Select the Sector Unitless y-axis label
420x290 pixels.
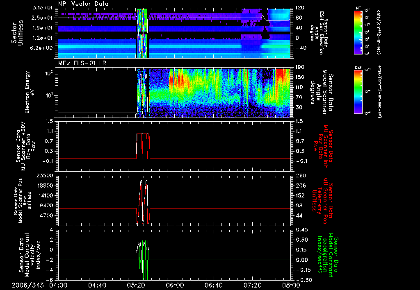coord(16,33)
